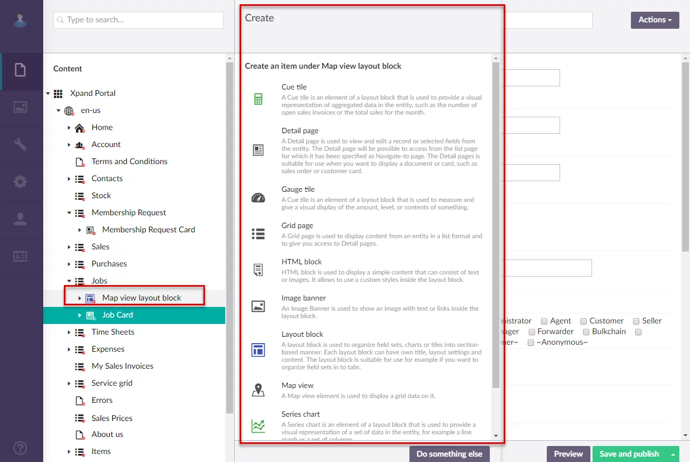The width and height of the screenshot is (690, 462).
Task: Expand the Sales tree node
Action: tap(69, 247)
